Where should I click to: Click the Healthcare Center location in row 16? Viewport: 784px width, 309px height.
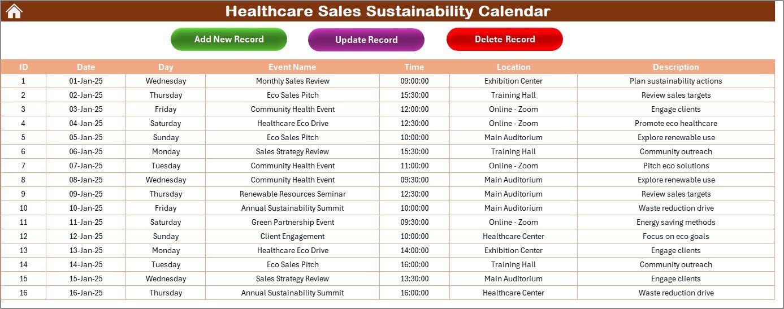point(513,293)
